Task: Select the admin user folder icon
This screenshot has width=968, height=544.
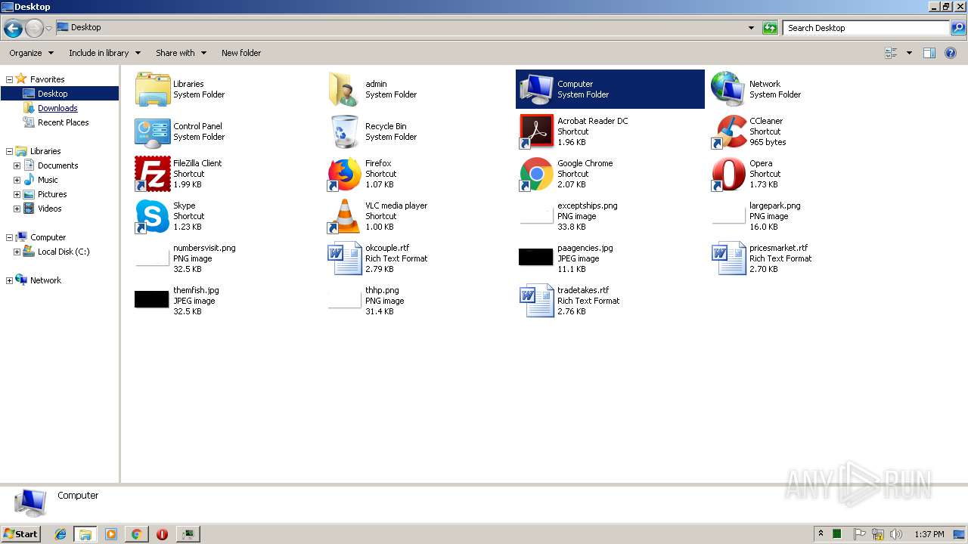Action: [344, 89]
